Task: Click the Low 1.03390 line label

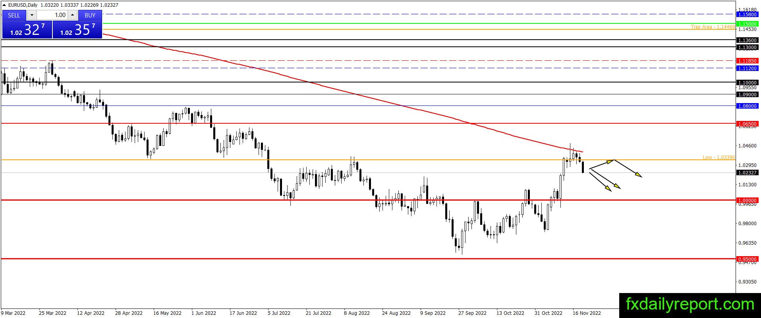Action: [x=719, y=157]
